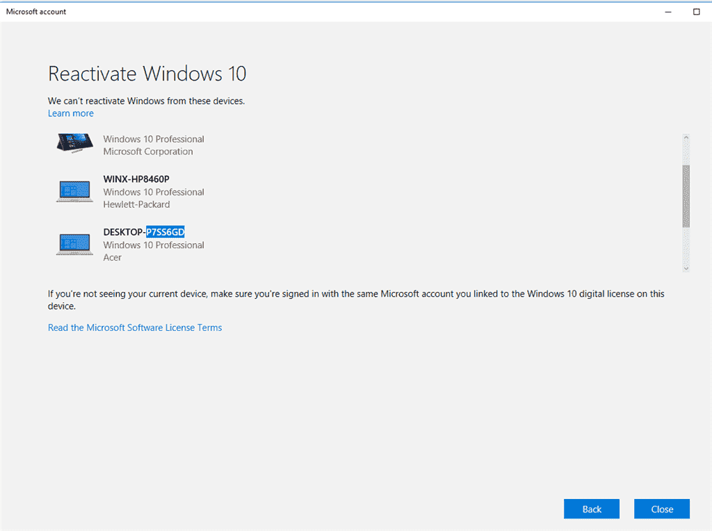Read the Microsoft Software License Terms
712x531 pixels.
(x=135, y=327)
